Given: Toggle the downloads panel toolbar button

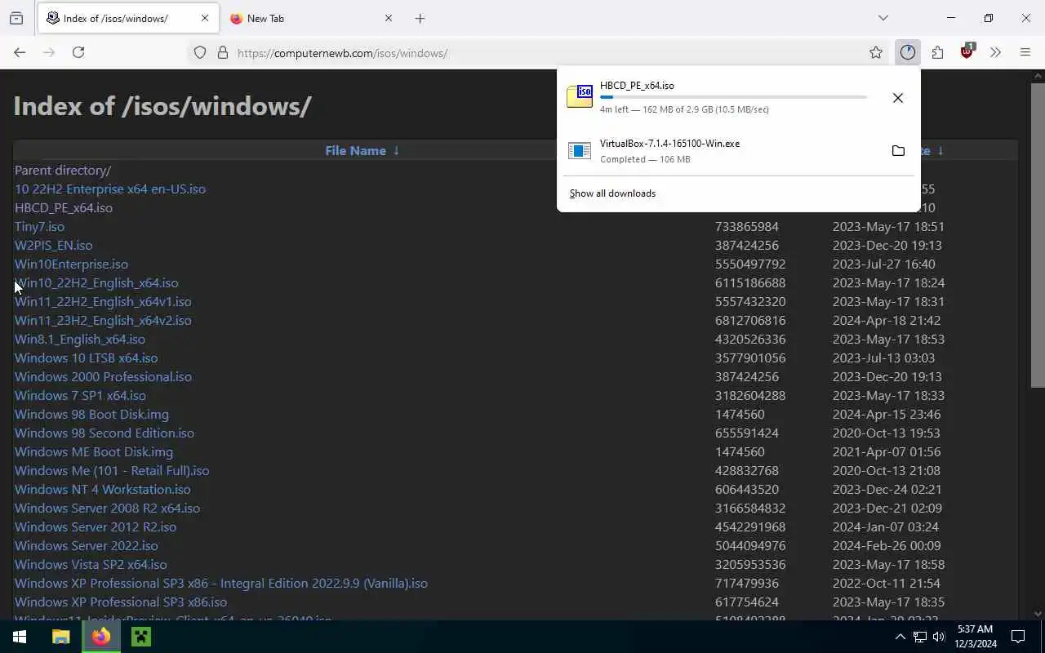Looking at the screenshot, I should (908, 52).
